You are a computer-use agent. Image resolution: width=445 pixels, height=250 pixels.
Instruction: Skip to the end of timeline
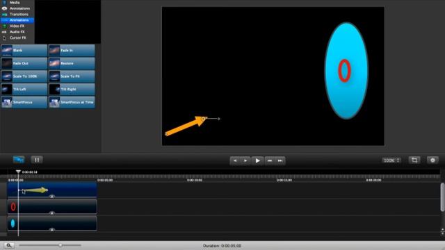(280, 160)
